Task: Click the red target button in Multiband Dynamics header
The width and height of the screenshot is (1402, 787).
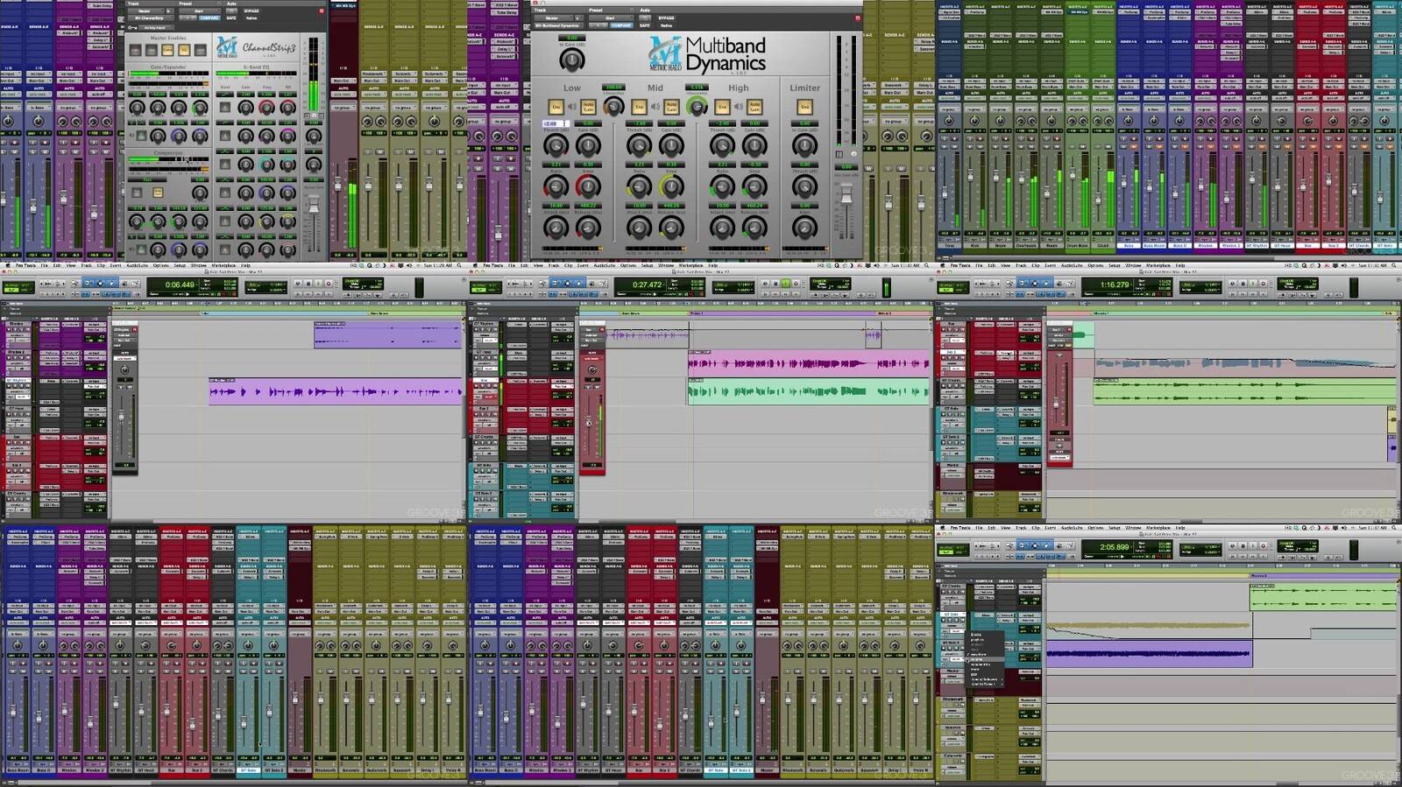Action: (x=858, y=18)
